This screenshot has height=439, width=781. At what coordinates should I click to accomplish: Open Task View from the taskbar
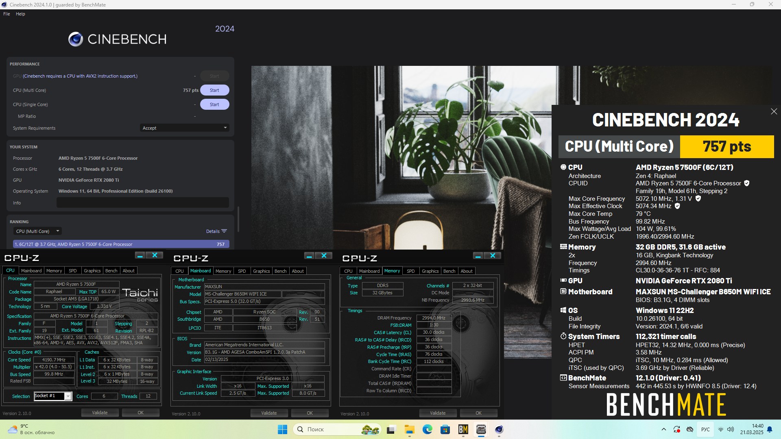coord(391,429)
